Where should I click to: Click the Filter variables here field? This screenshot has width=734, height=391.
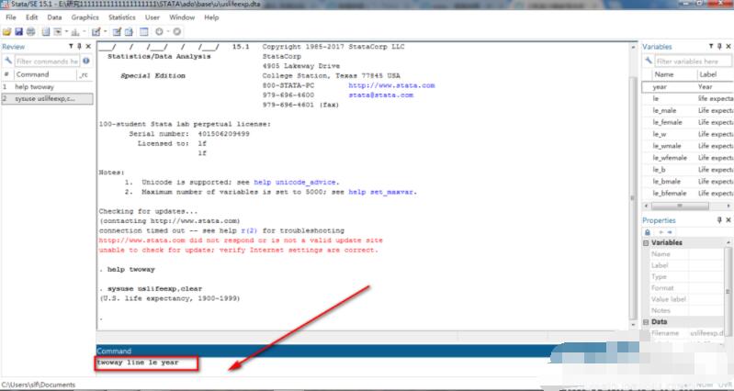[x=693, y=61]
